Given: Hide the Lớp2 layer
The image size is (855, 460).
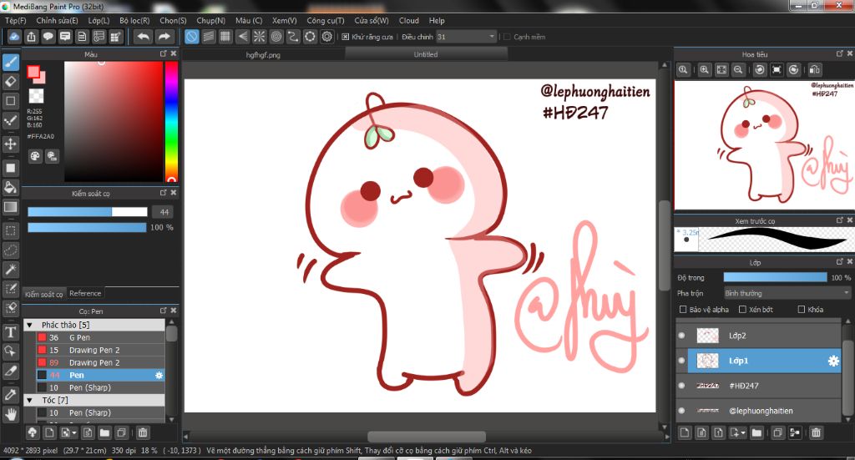Looking at the screenshot, I should [x=681, y=336].
